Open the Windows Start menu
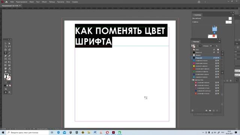Image resolution: width=240 pixels, height=135 pixels. [x=3, y=132]
